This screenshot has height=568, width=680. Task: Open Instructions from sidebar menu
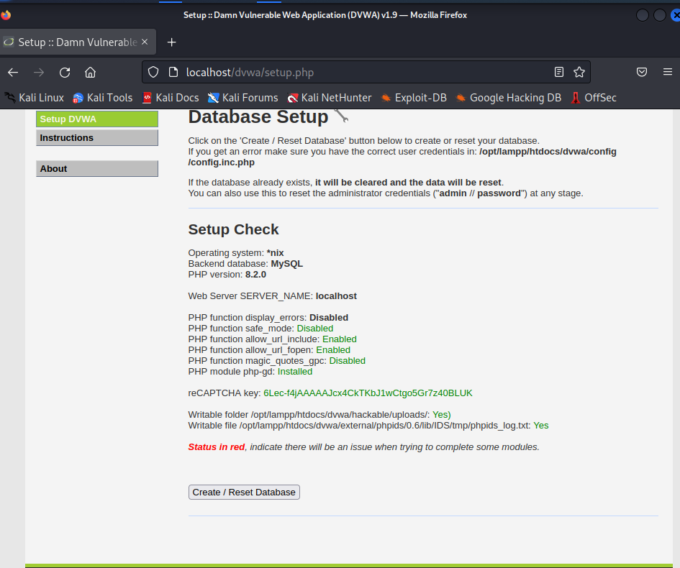tap(97, 138)
